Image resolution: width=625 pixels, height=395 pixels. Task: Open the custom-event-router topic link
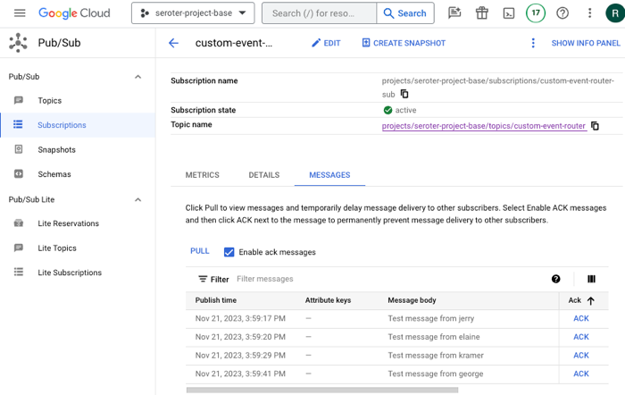pos(483,126)
